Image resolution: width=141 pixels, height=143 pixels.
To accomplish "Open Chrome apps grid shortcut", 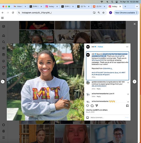I will click(2, 18).
